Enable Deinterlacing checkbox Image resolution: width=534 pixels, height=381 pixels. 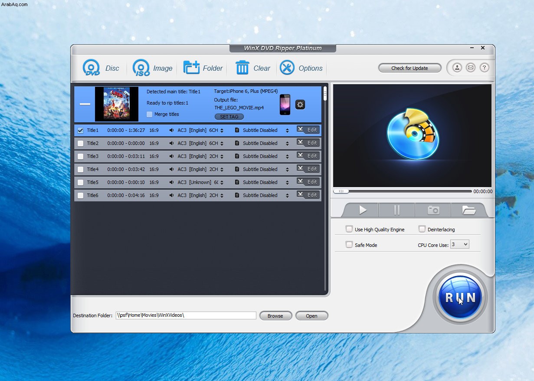coord(422,229)
